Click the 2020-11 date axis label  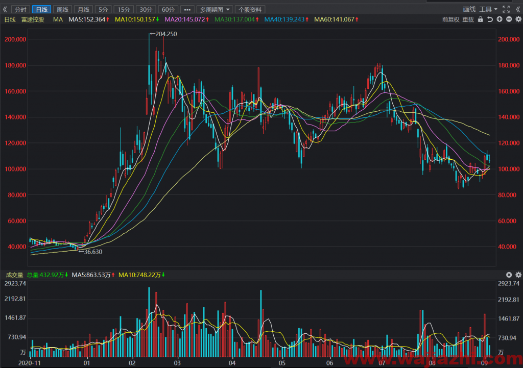click(29, 363)
